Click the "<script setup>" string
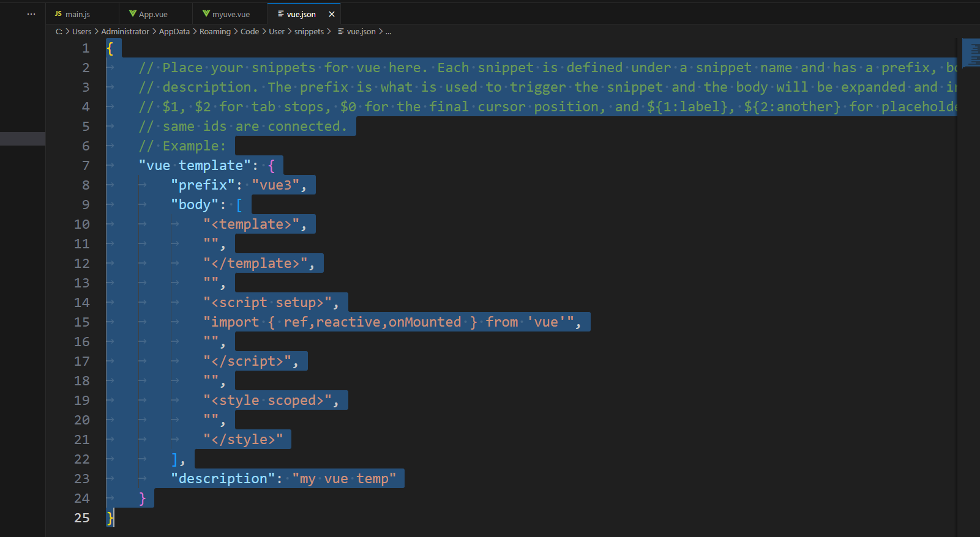Viewport: 980px width, 537px height. [x=267, y=303]
